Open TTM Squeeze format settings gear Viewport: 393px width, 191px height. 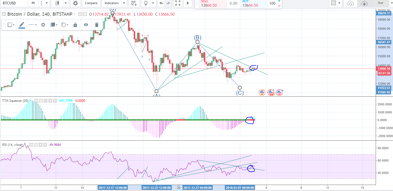tap(41, 101)
